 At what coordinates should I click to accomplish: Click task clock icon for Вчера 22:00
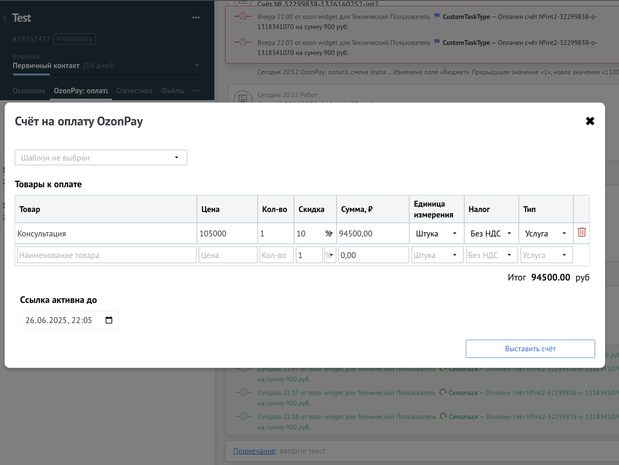[x=242, y=16]
